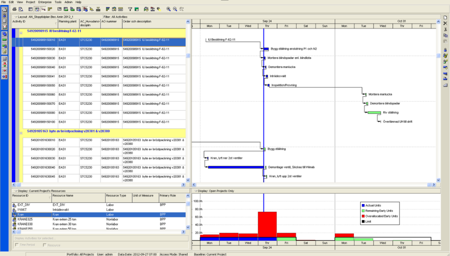This screenshot has height=256, width=450.
Task: Click the Add new activity icon
Action: [x=445, y=17]
